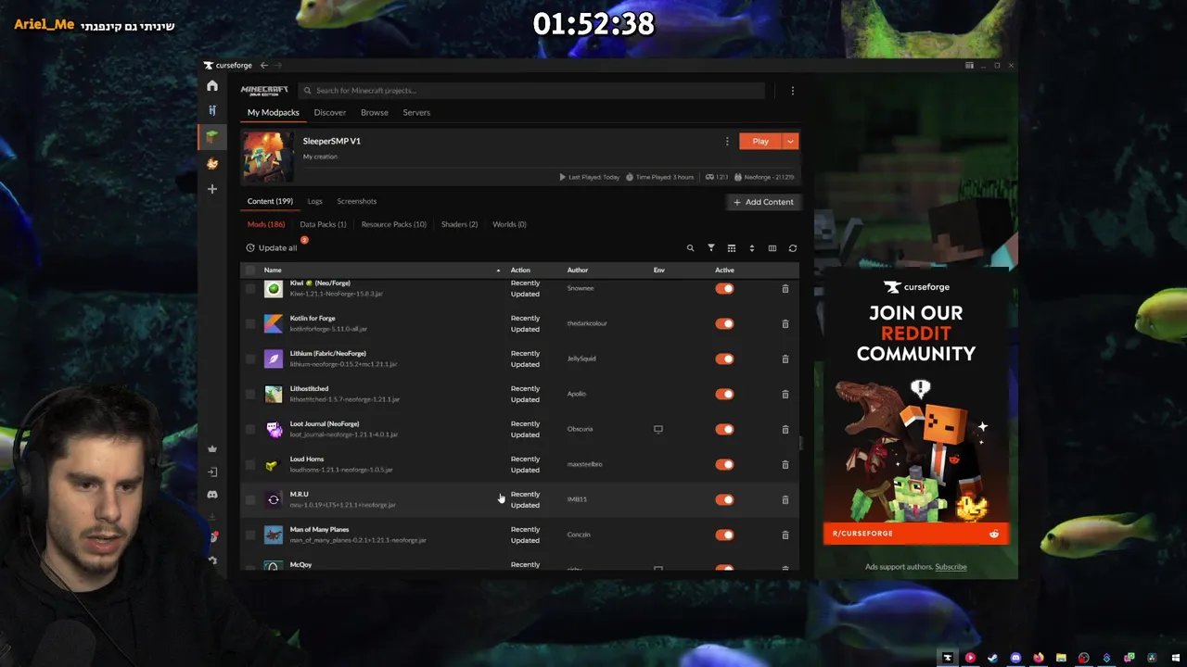Check the Loud Horns row checkbox
Image resolution: width=1187 pixels, height=667 pixels.
point(250,465)
